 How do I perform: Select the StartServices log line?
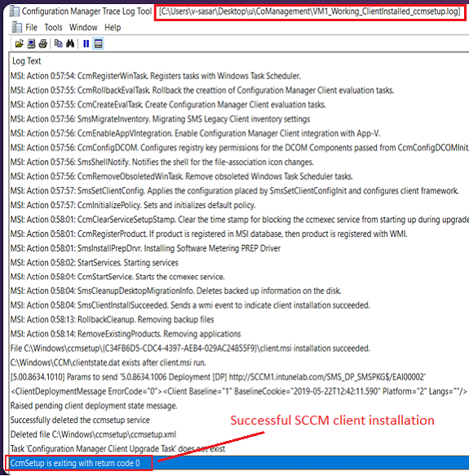point(239,262)
